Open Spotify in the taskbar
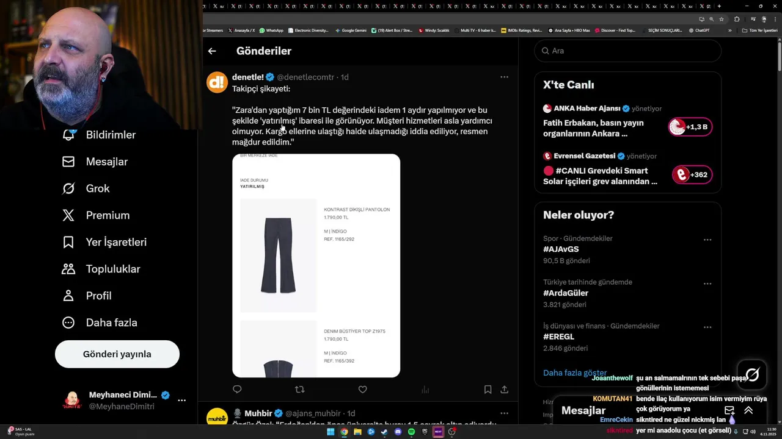 click(411, 432)
